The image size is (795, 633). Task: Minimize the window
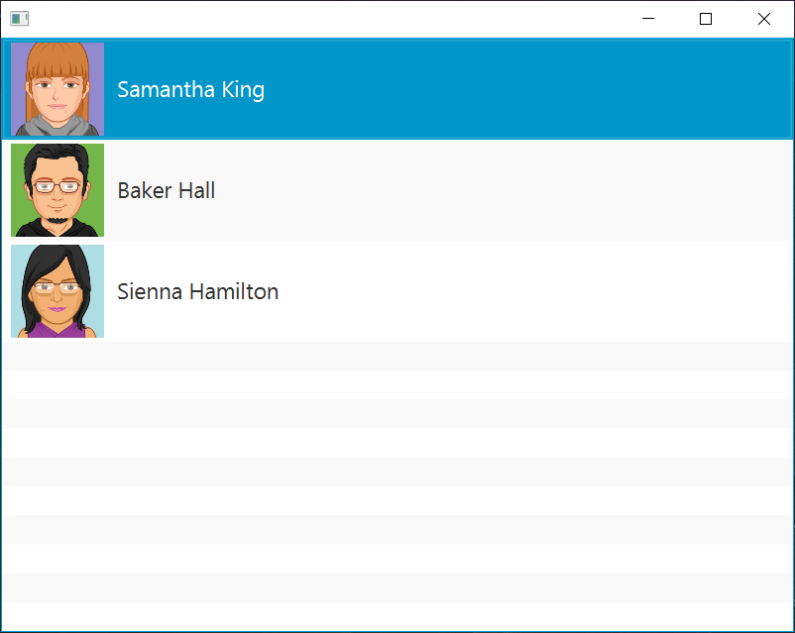pos(648,19)
